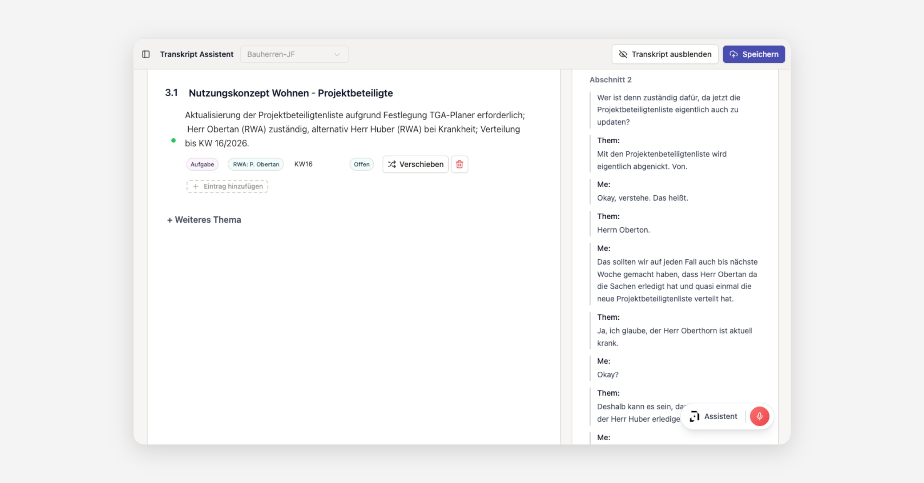Click the cloud upload icon in Speichern
Viewport: 924px width, 483px height.
pyautogui.click(x=733, y=54)
